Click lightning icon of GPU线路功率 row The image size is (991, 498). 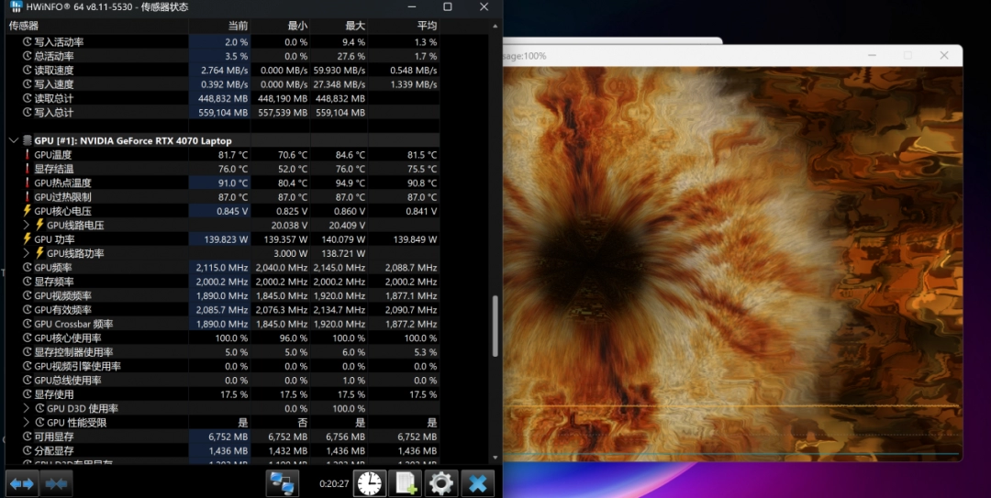pyautogui.click(x=39, y=253)
